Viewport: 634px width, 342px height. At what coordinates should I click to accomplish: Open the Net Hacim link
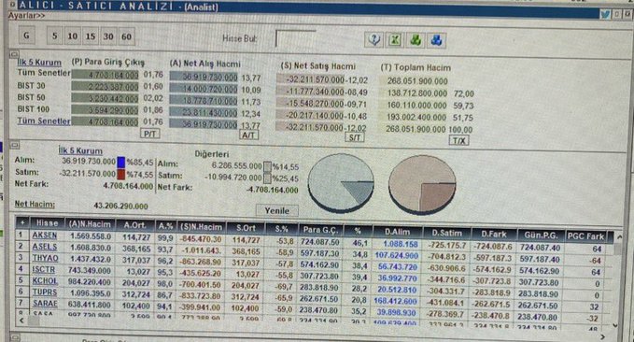coord(35,204)
